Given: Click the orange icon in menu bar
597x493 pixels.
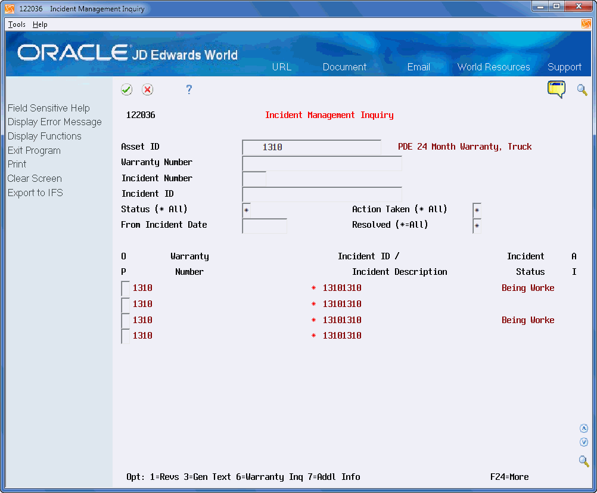Looking at the screenshot, I should coord(586,24).
